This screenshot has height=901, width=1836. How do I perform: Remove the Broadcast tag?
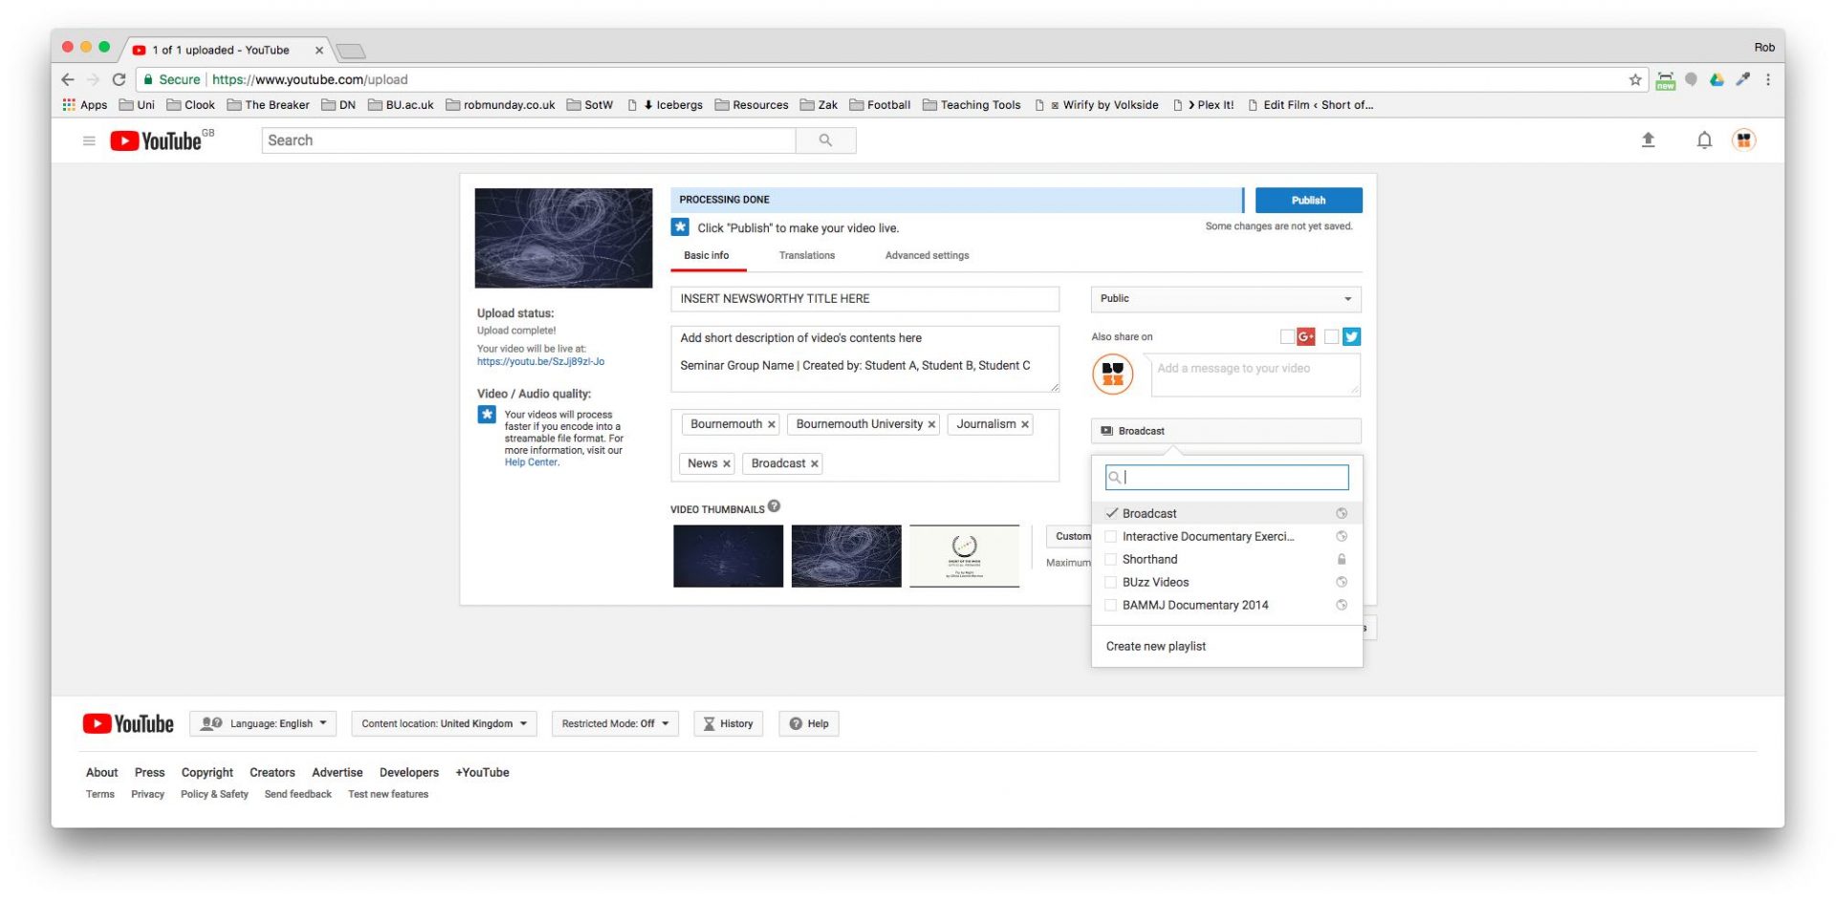point(814,463)
